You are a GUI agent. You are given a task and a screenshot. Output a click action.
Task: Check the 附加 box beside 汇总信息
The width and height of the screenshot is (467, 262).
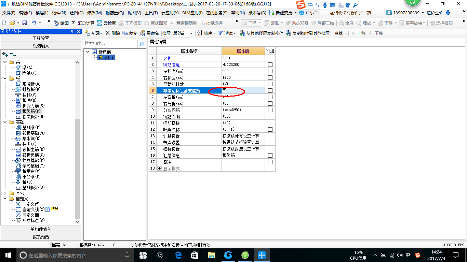270,155
